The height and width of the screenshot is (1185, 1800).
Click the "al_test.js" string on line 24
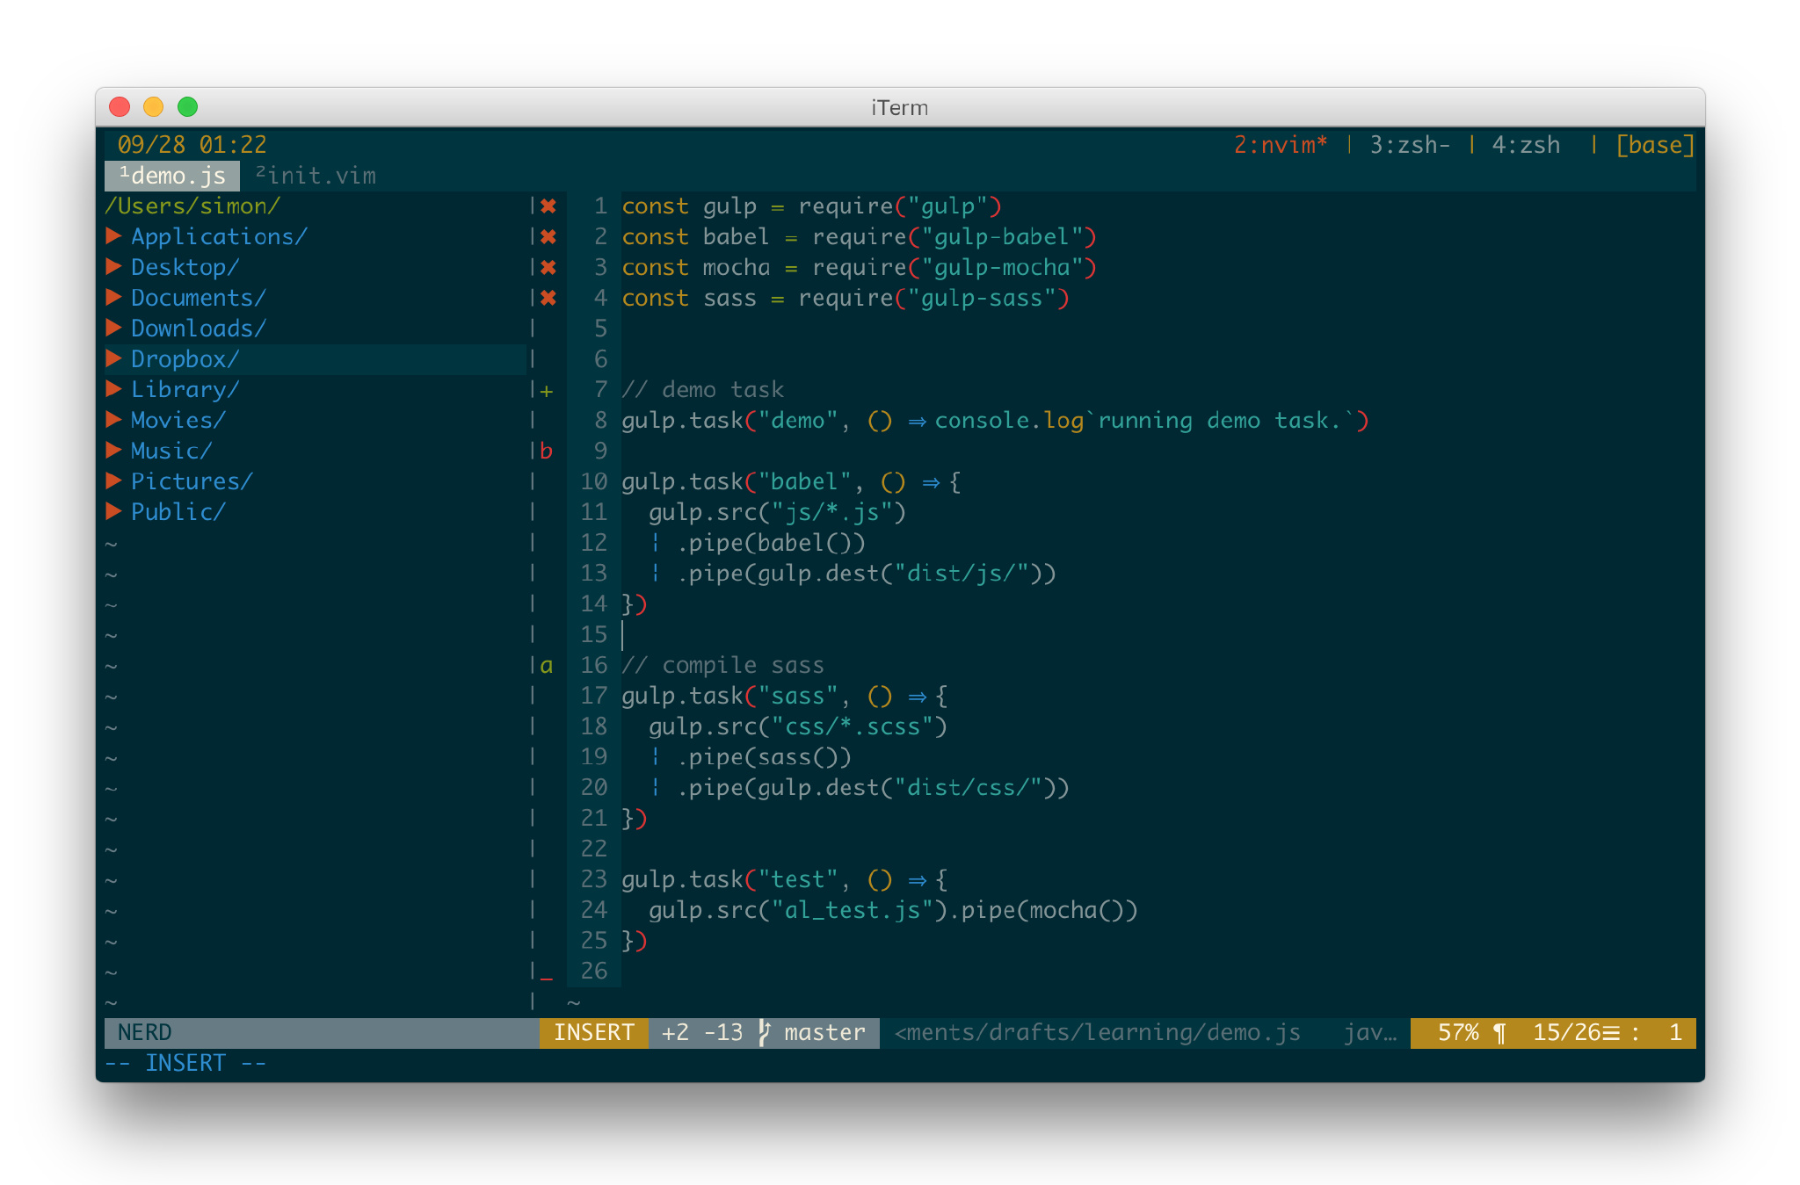click(852, 910)
